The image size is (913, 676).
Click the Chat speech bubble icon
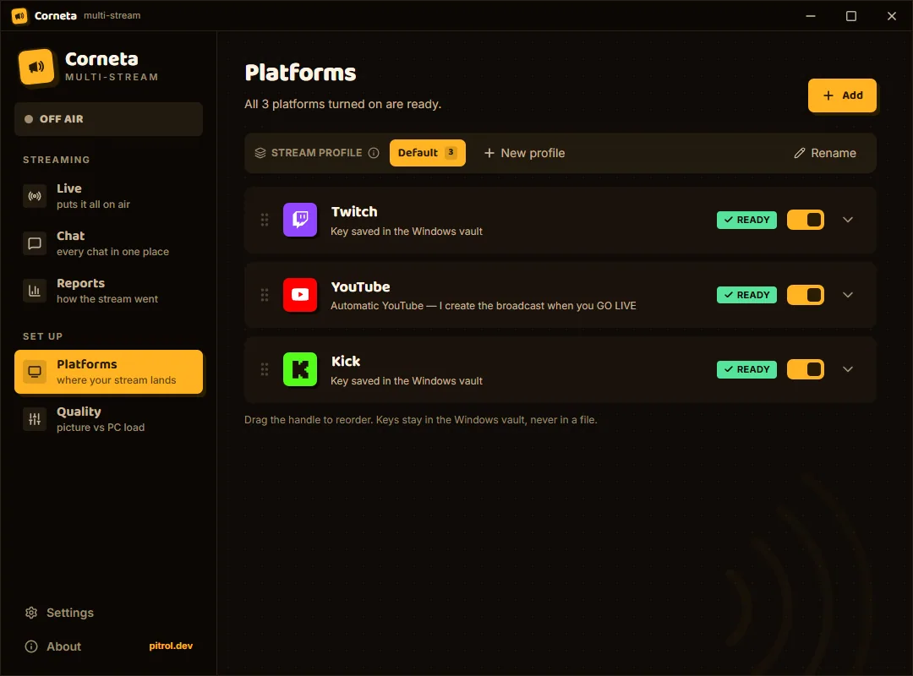[x=35, y=243]
